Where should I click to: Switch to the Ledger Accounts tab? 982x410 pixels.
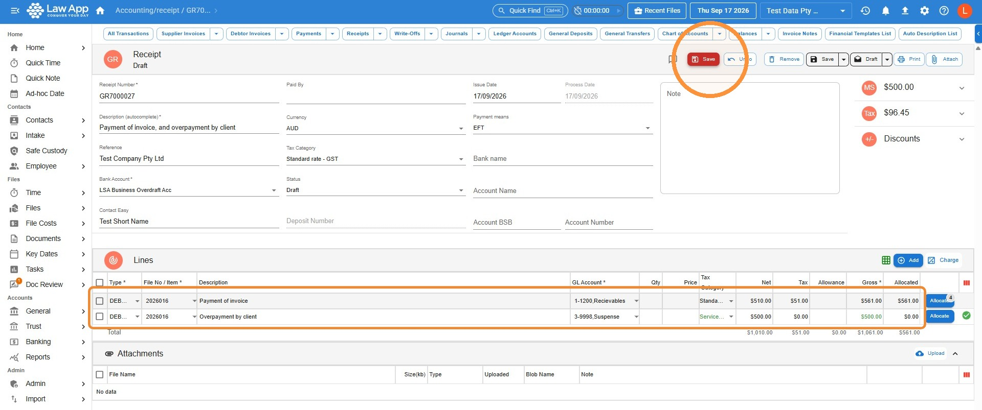(515, 34)
